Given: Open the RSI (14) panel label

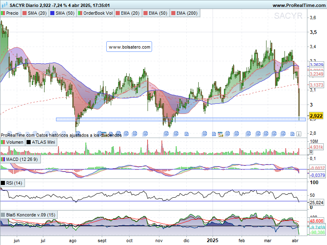Looking at the screenshot, I should pos(12,183).
